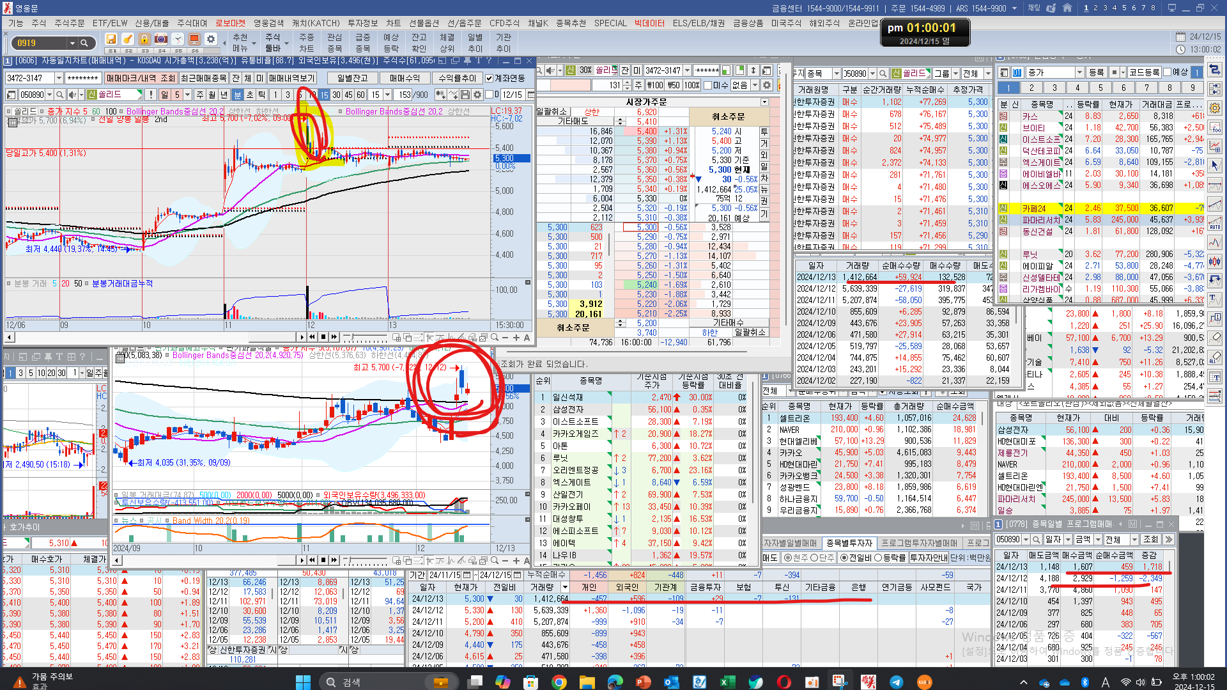Toggle the 예상 checkbox in watchlist window
The image size is (1227, 690).
click(x=1168, y=72)
